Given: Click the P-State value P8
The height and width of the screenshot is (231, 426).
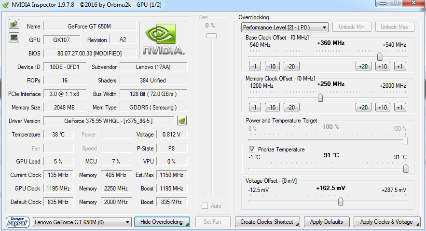Looking at the screenshot, I should pyautogui.click(x=172, y=149).
